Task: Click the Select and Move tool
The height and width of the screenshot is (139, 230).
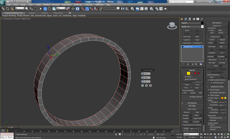Action: [45, 9]
